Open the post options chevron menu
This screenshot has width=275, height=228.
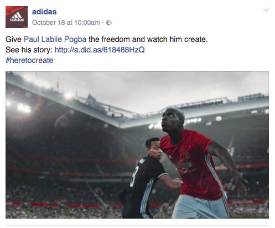click(x=266, y=10)
